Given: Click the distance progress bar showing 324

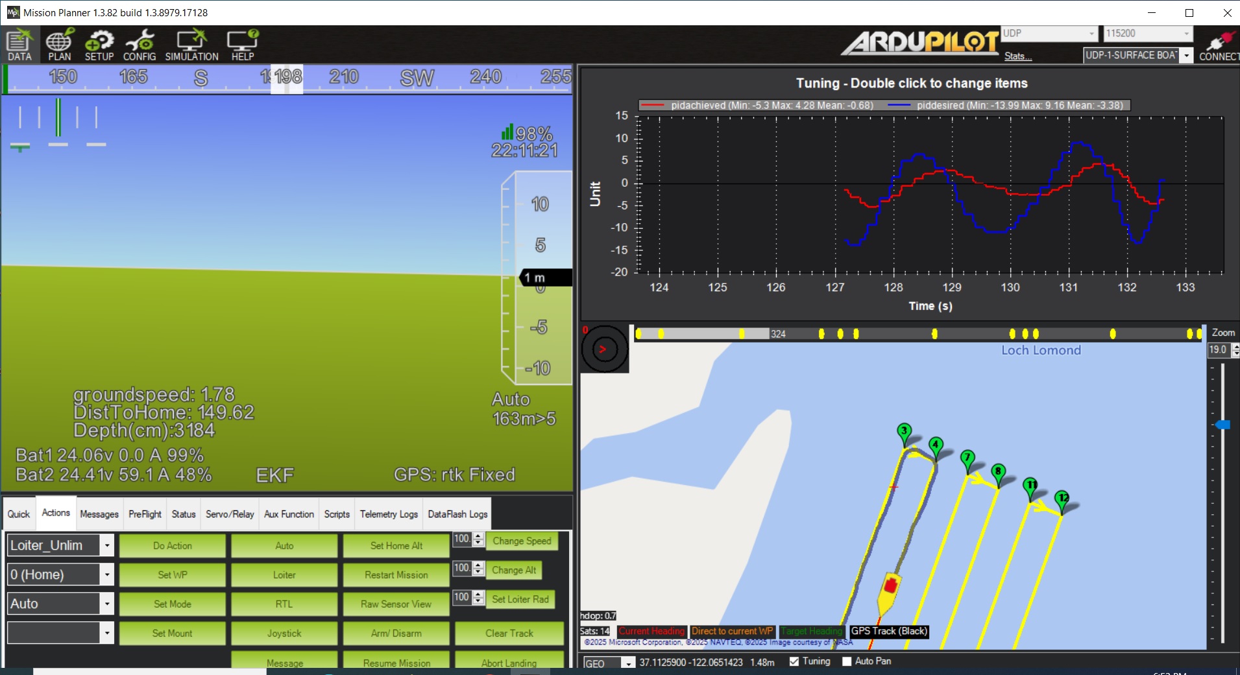Looking at the screenshot, I should click(918, 333).
